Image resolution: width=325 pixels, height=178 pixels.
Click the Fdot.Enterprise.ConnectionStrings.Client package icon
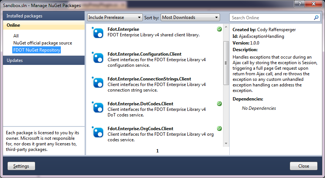coord(98,82)
